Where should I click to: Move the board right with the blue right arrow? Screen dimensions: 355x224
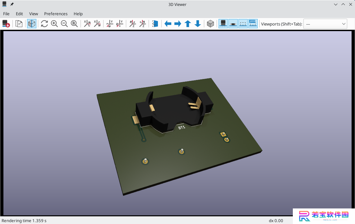(178, 24)
